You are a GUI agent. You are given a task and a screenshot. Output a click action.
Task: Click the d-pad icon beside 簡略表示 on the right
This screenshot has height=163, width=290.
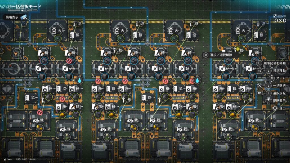pos(267,100)
